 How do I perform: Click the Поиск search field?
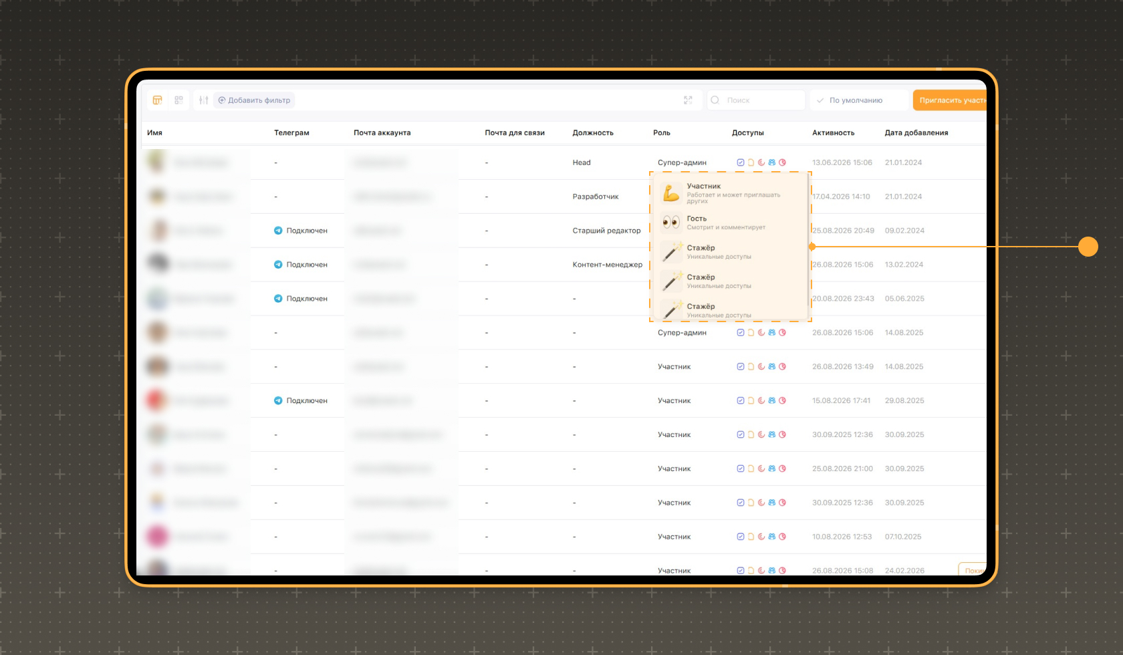(x=756, y=100)
